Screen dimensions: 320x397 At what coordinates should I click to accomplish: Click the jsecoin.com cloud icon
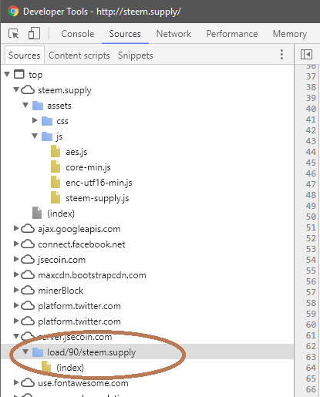[x=28, y=260]
